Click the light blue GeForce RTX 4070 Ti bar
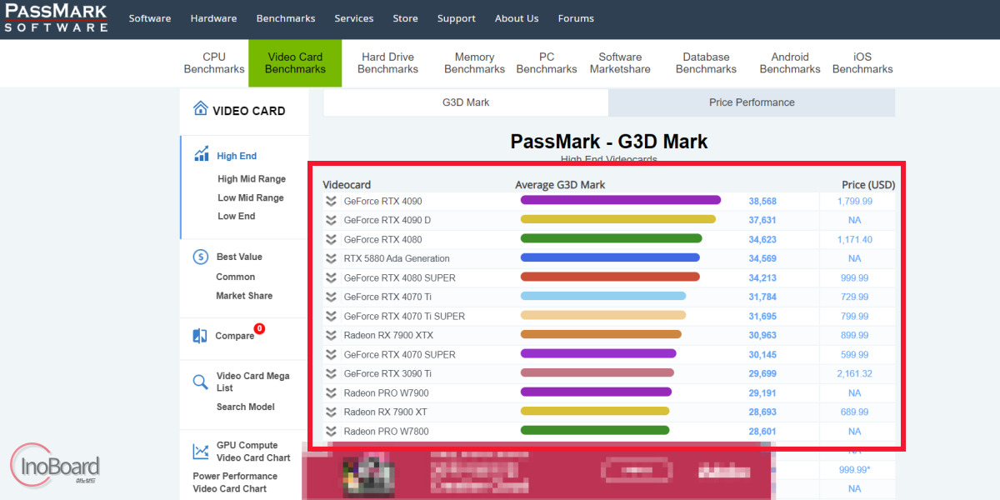 (x=602, y=296)
